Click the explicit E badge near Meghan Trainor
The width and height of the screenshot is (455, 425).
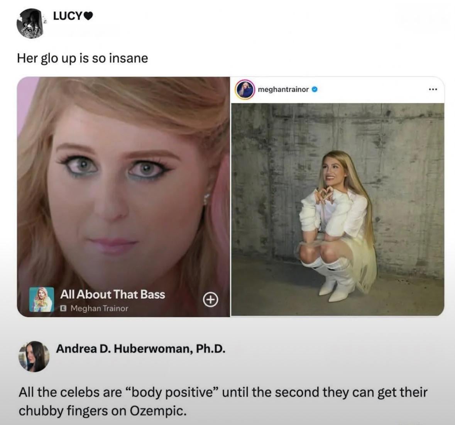[x=63, y=308]
